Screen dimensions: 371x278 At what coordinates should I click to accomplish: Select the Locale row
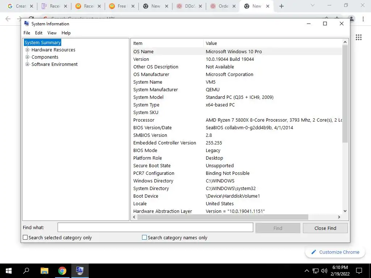[x=237, y=203]
